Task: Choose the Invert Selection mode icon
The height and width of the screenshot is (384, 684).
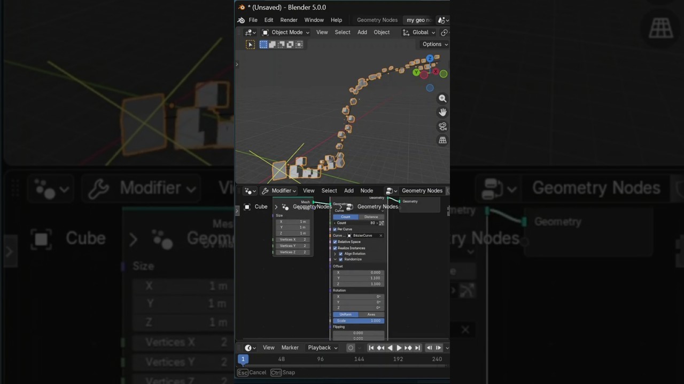Action: 290,44
